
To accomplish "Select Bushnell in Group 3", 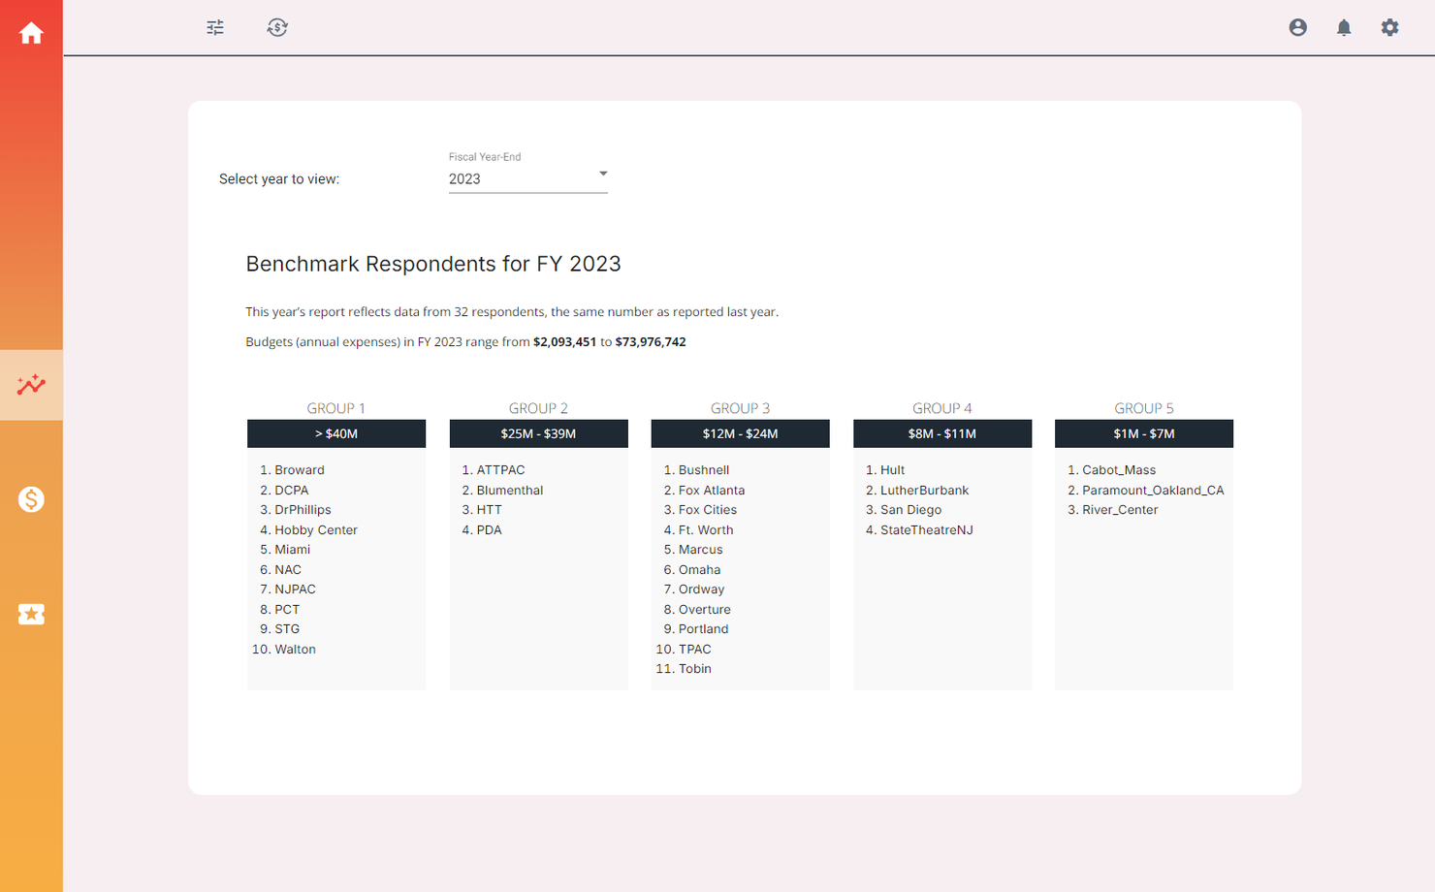I will [702, 469].
